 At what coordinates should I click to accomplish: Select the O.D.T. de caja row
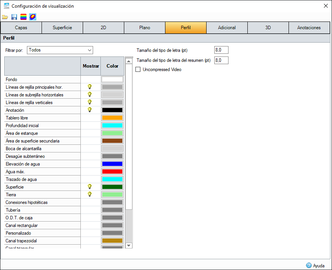coord(42,217)
